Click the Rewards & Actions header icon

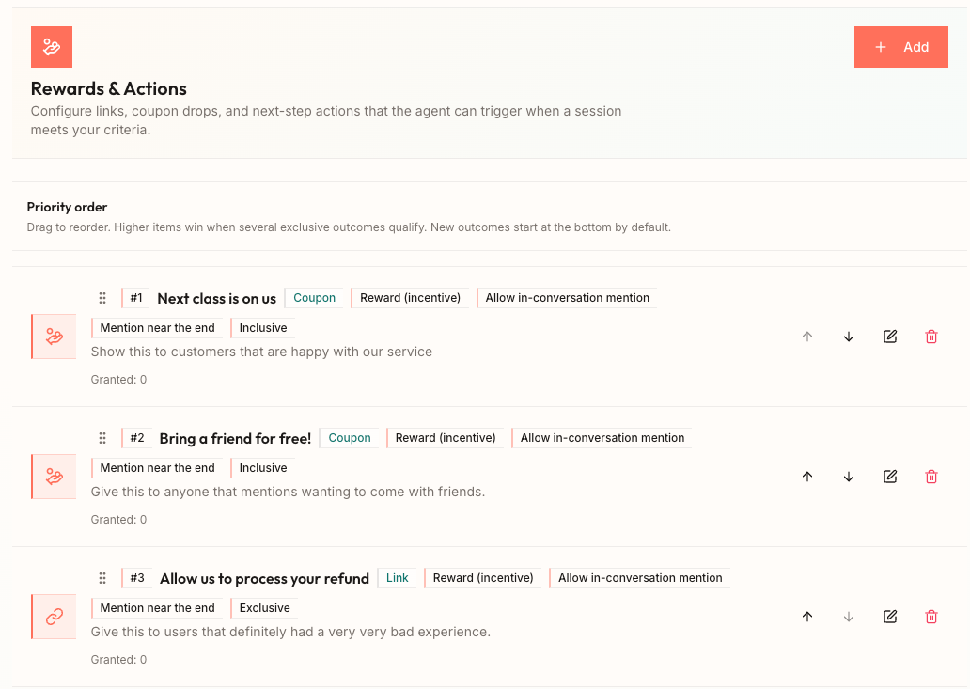pyautogui.click(x=52, y=47)
